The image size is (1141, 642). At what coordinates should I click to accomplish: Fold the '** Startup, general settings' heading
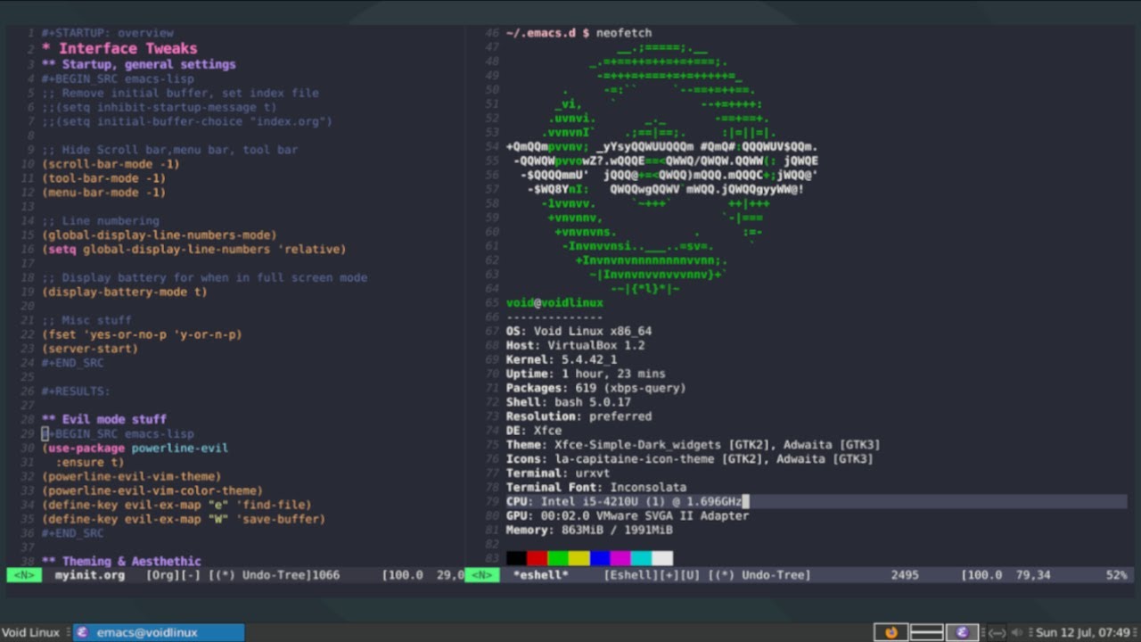coord(139,64)
